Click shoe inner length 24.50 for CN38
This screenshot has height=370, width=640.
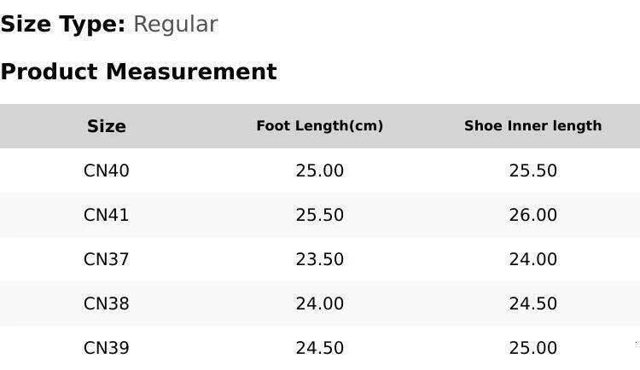(532, 304)
